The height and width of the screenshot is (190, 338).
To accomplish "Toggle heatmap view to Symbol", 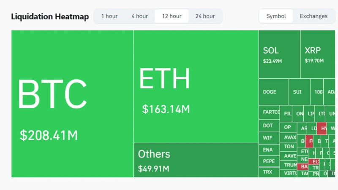I will [276, 16].
